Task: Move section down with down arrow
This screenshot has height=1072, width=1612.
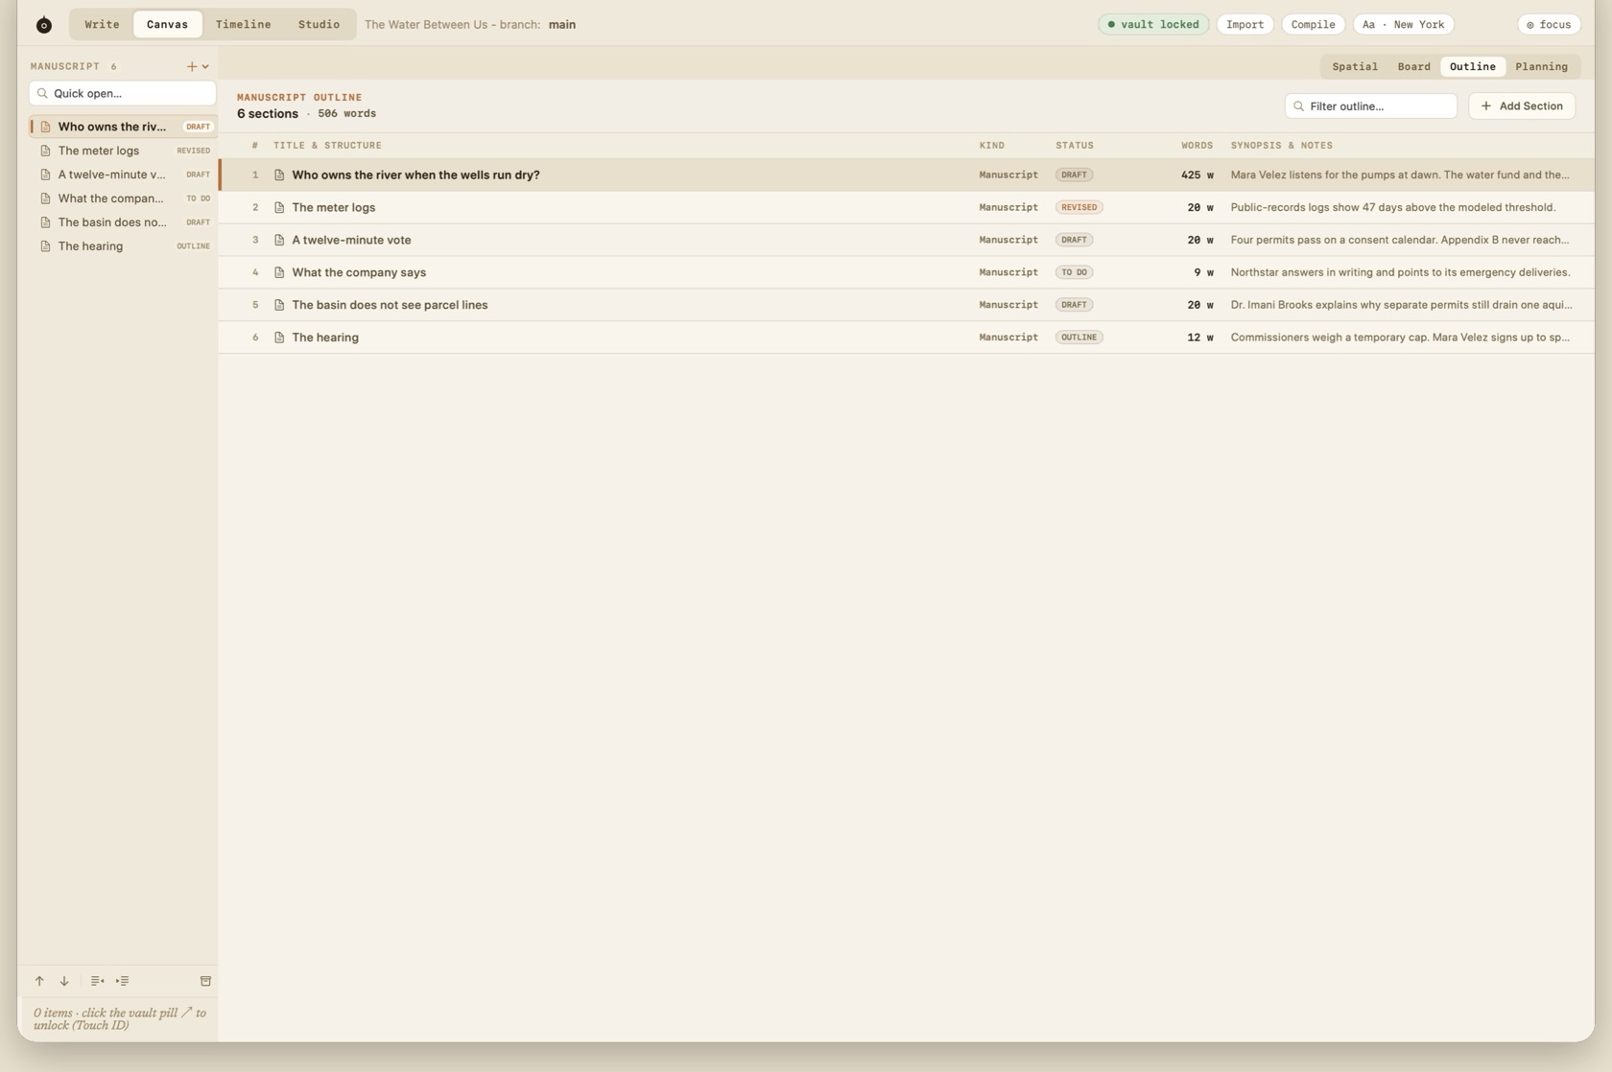Action: [x=64, y=981]
